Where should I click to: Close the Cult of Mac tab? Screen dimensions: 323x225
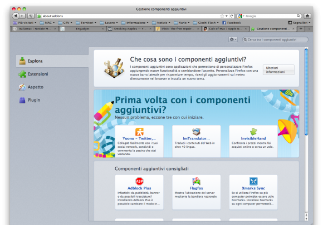click(x=246, y=29)
